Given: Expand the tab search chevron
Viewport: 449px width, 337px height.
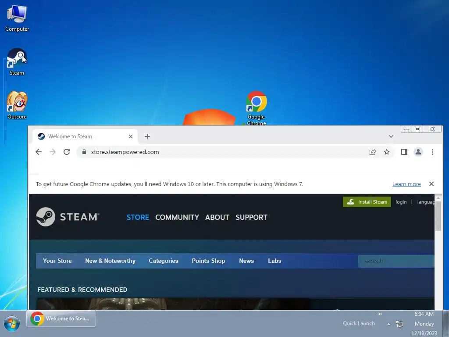Looking at the screenshot, I should point(391,136).
